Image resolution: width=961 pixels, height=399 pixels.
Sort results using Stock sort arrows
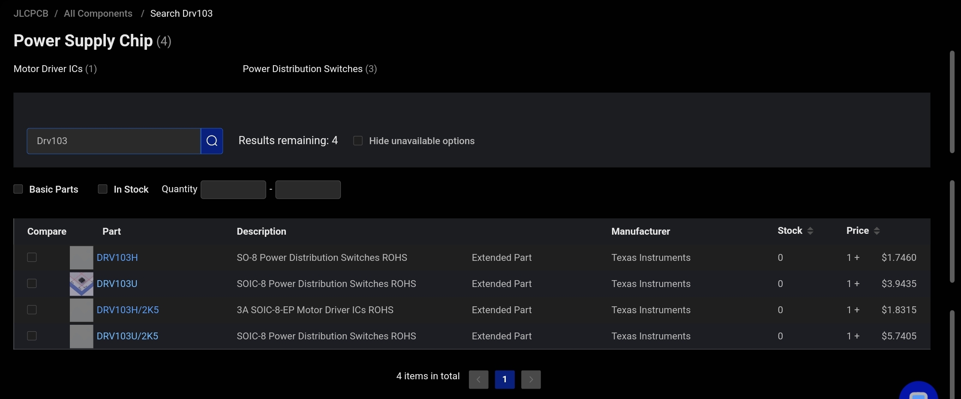pos(810,231)
